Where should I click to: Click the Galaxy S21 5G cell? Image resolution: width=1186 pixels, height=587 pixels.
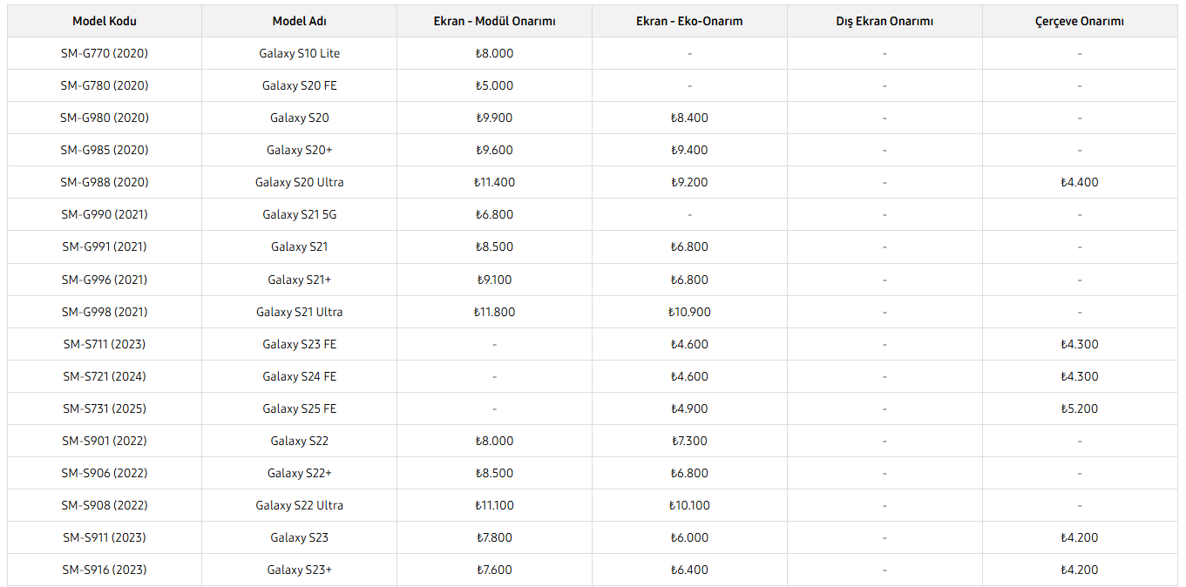300,214
